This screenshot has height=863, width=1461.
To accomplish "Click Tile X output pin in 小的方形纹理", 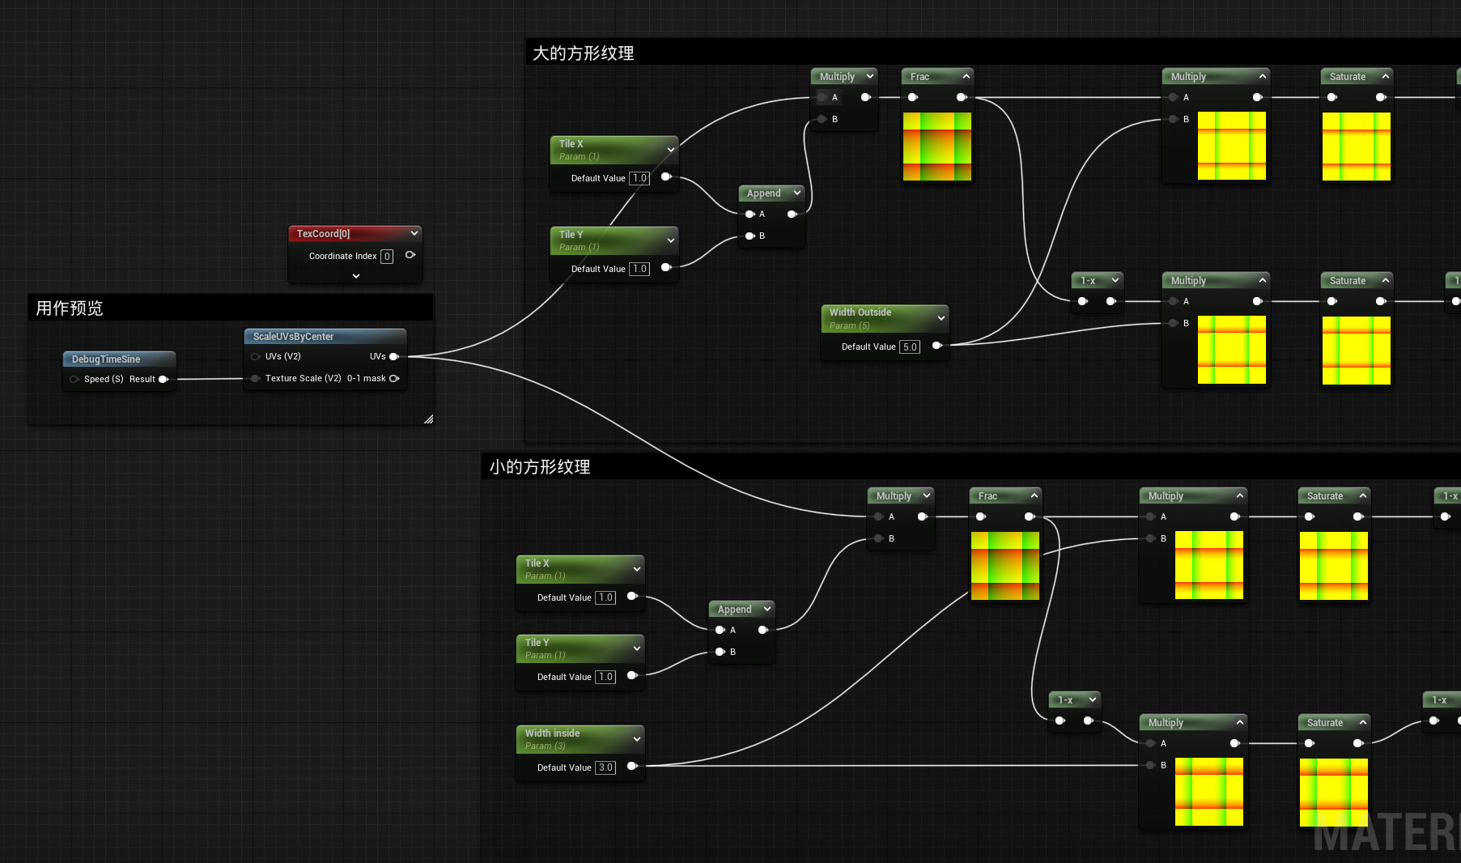I will (x=632, y=596).
